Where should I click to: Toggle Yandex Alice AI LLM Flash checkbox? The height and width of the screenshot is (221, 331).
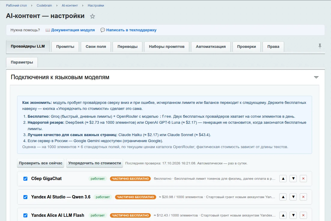click(x=25, y=216)
